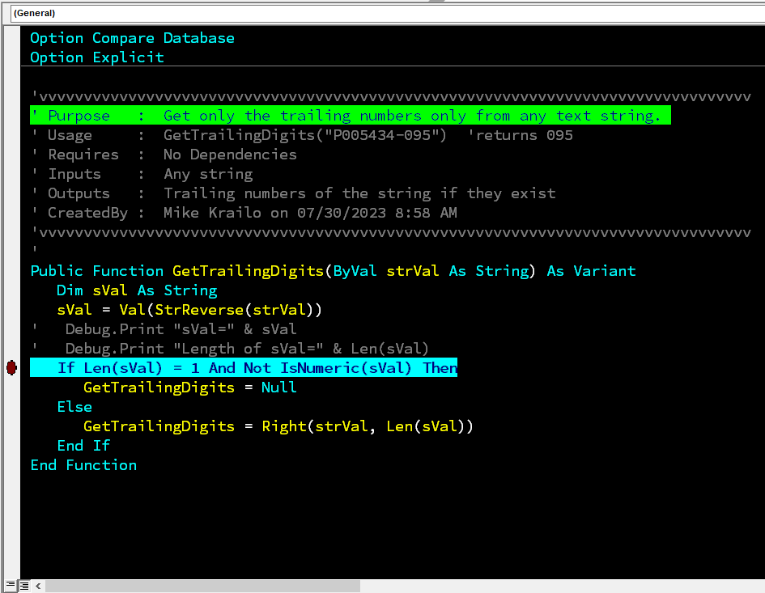Click the End If statement
Viewport: 765px width, 593px height.
83,446
